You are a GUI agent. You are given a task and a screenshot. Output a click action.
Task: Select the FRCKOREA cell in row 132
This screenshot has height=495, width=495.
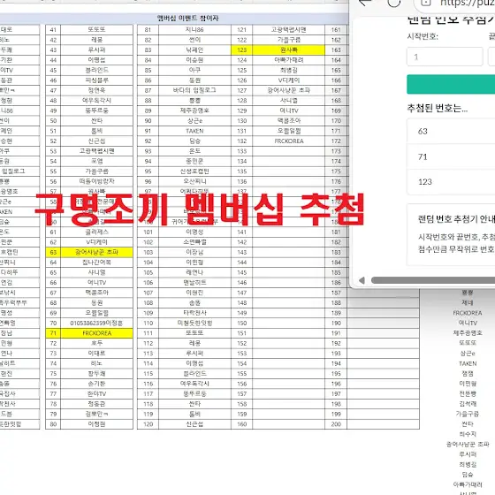coord(288,141)
